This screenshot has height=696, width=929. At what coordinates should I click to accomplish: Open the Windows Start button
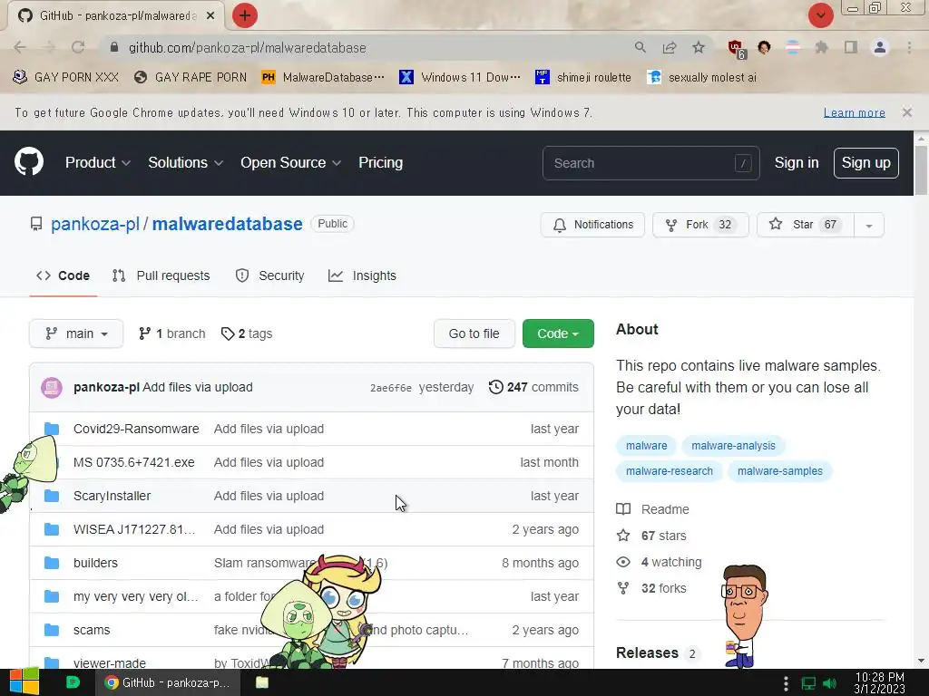24,682
